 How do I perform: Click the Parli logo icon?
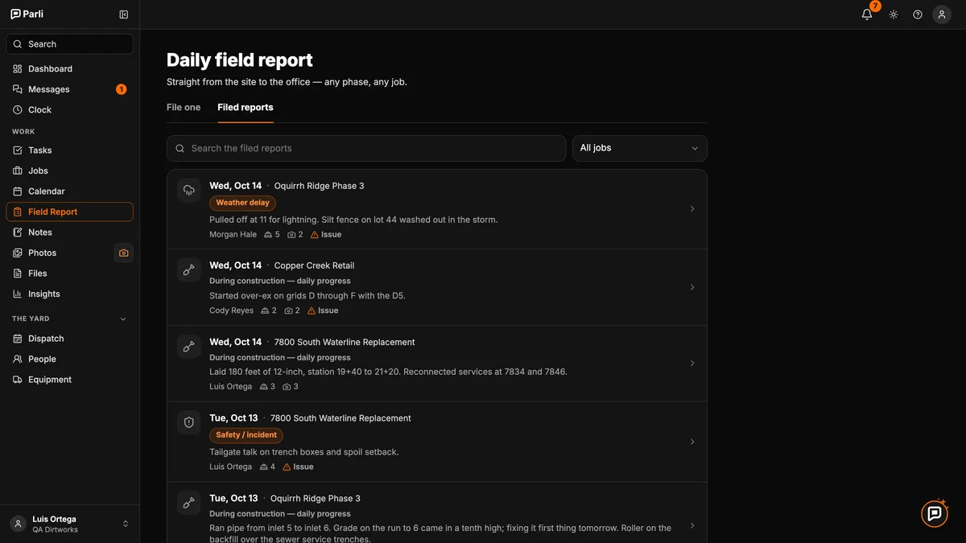(15, 14)
